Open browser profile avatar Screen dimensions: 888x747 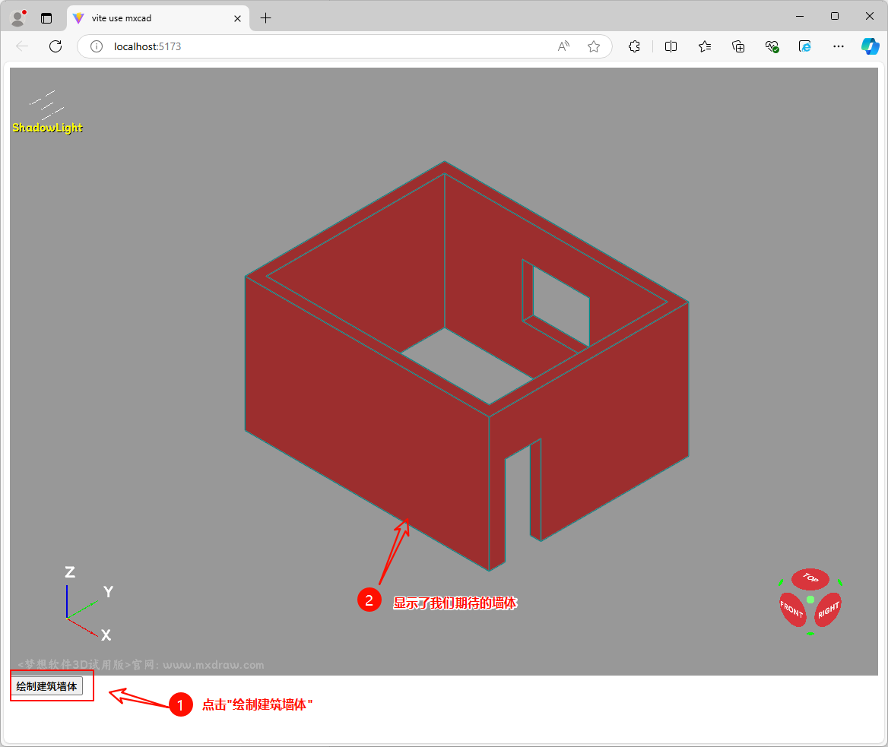[x=18, y=18]
